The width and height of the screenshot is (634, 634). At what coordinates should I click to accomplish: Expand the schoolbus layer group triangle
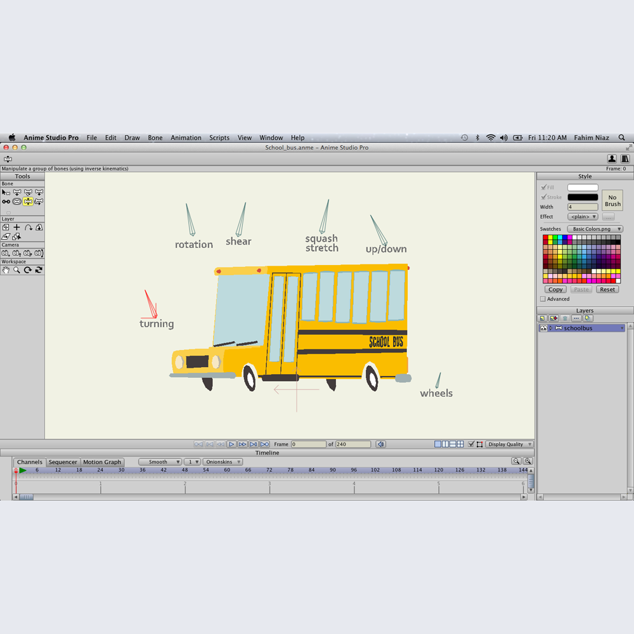[551, 328]
